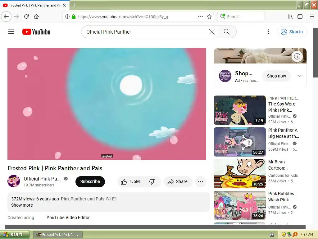318x239 pixels.
Task: Open the Firefox library icon
Action: pyautogui.click(x=290, y=16)
